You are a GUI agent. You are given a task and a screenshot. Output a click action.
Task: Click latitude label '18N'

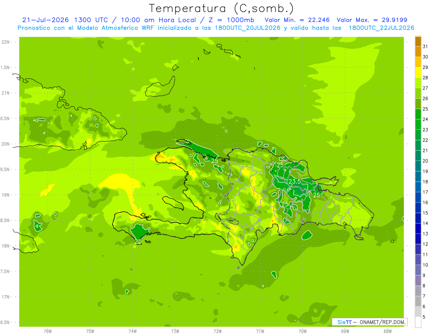pos(5,246)
